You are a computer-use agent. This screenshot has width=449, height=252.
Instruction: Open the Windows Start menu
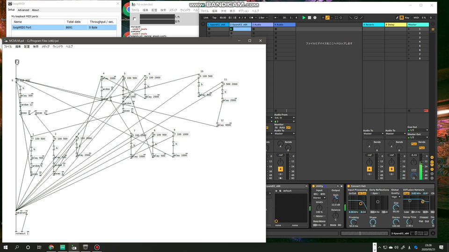pos(6,247)
